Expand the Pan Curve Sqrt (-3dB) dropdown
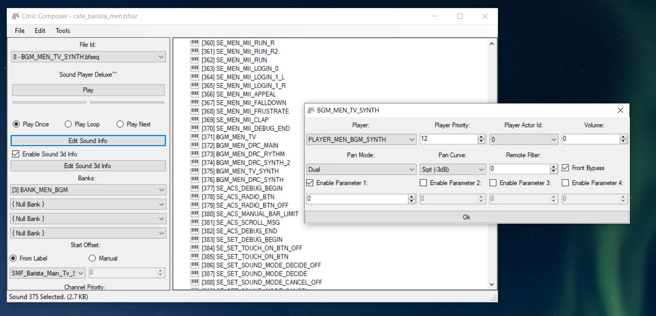The width and height of the screenshot is (656, 316). coord(452,169)
